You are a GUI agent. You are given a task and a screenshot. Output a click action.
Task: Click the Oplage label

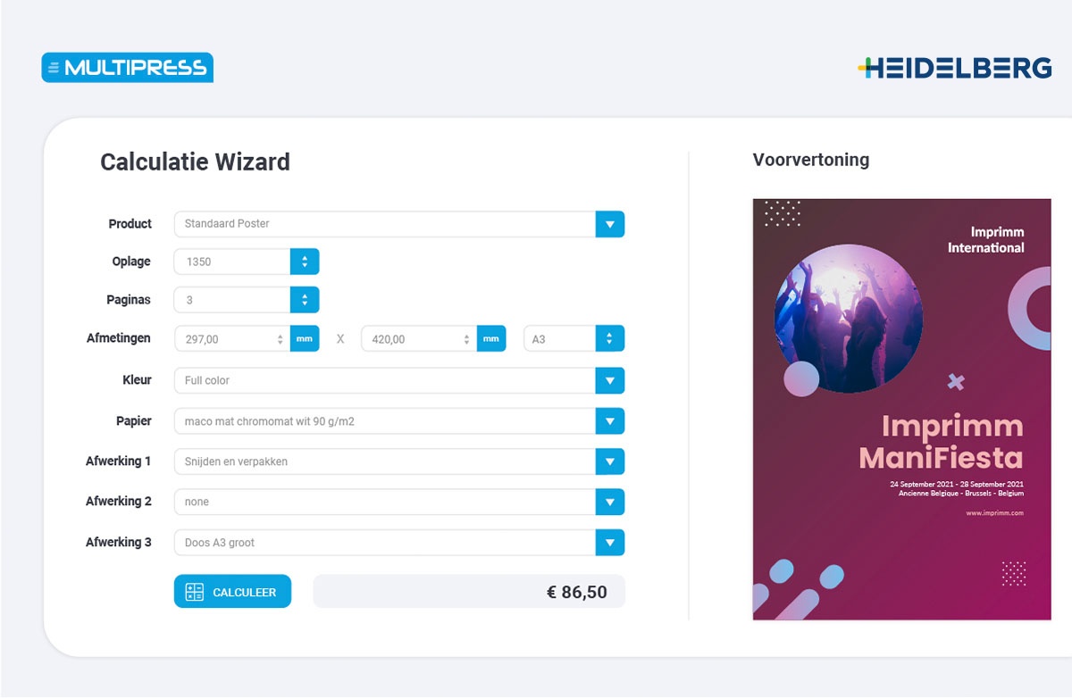pyautogui.click(x=131, y=262)
